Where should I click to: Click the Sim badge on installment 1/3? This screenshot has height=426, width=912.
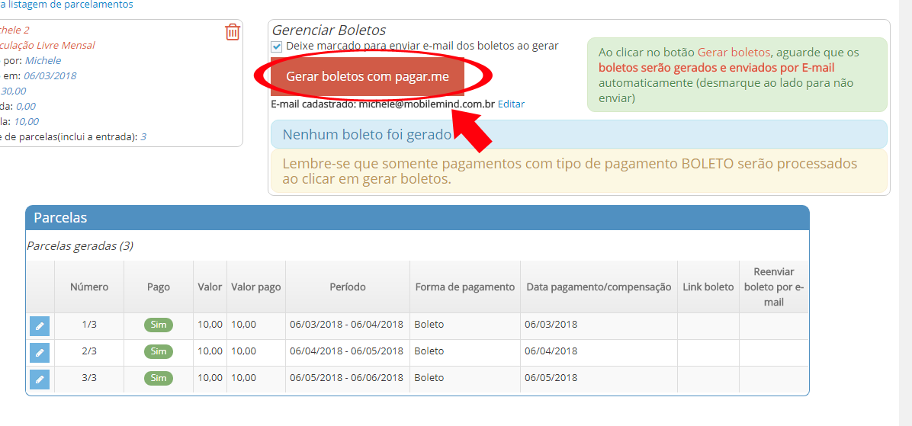click(x=159, y=325)
